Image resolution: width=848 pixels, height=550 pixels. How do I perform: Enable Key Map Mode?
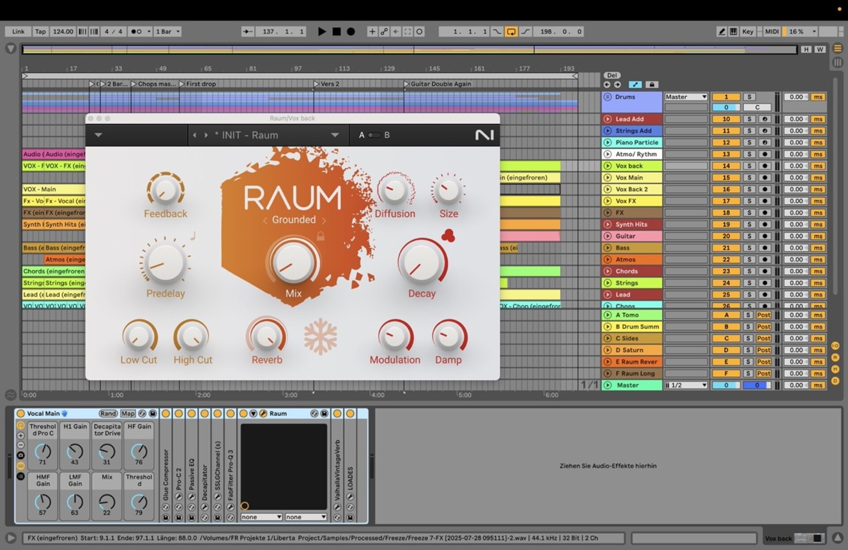click(748, 31)
